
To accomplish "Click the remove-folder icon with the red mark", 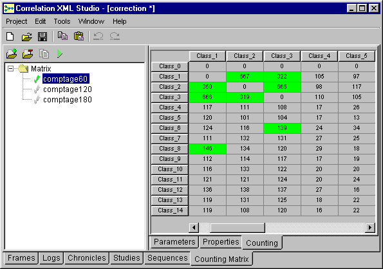I will (28, 53).
